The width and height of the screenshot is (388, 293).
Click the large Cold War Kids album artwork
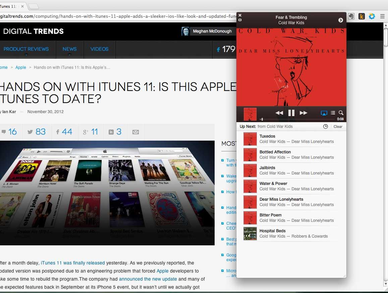point(291,67)
